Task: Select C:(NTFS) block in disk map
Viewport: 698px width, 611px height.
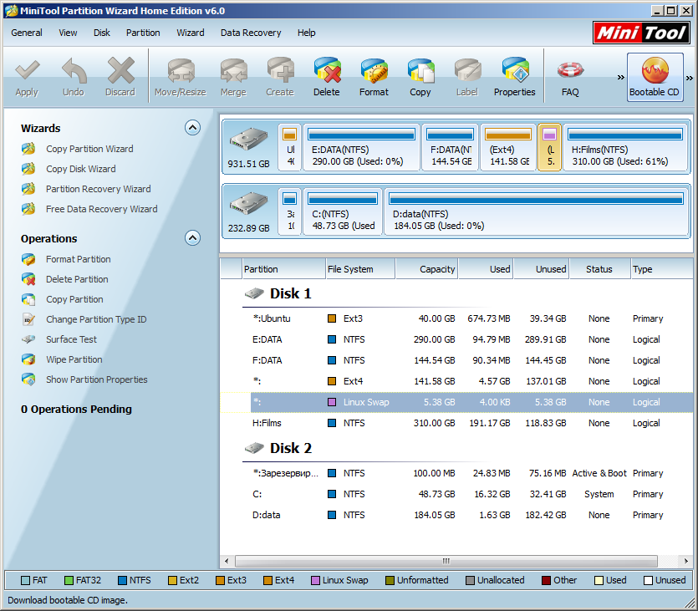Action: pyautogui.click(x=343, y=211)
